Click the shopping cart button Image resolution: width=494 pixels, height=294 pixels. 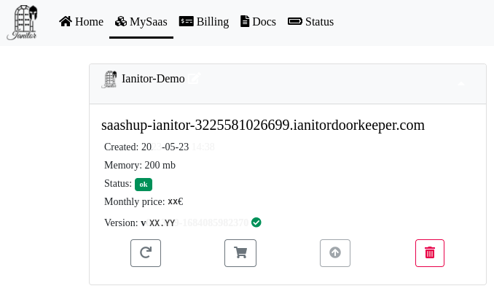pos(240,253)
